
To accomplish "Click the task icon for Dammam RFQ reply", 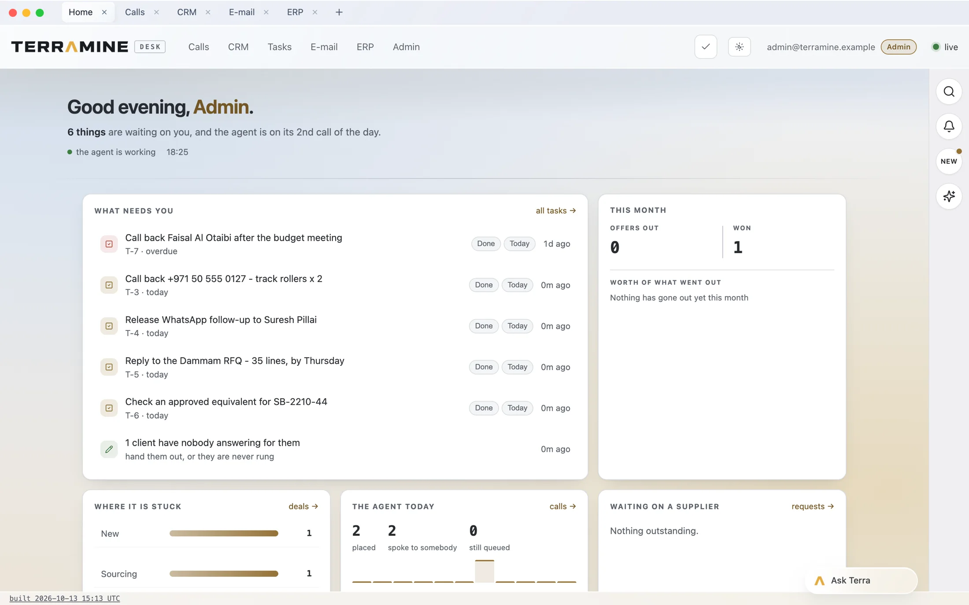I will click(109, 367).
